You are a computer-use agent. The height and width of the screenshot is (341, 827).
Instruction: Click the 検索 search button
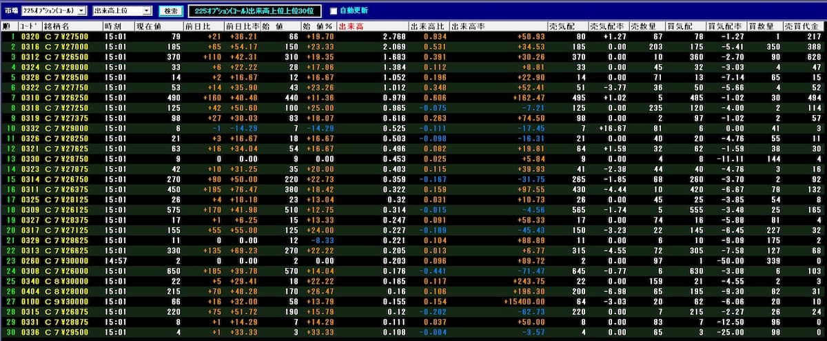coord(170,11)
